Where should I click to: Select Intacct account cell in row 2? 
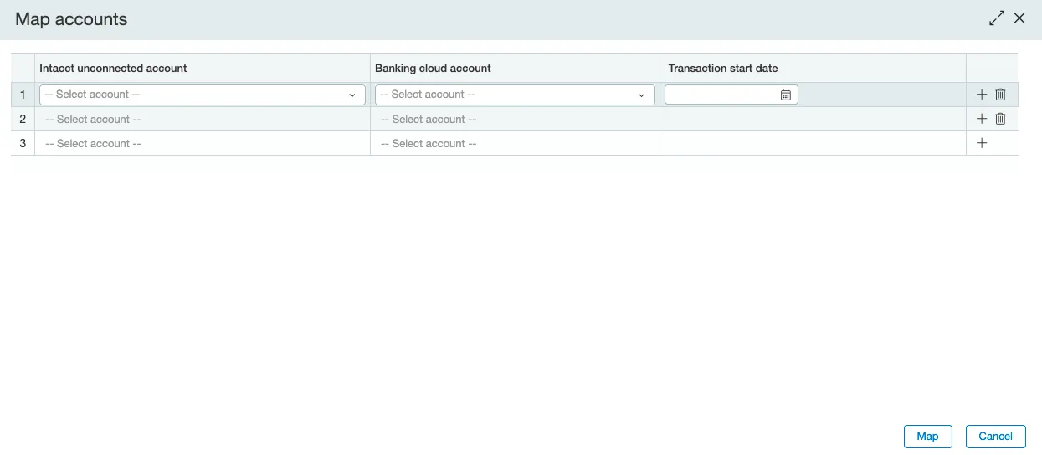(x=203, y=119)
